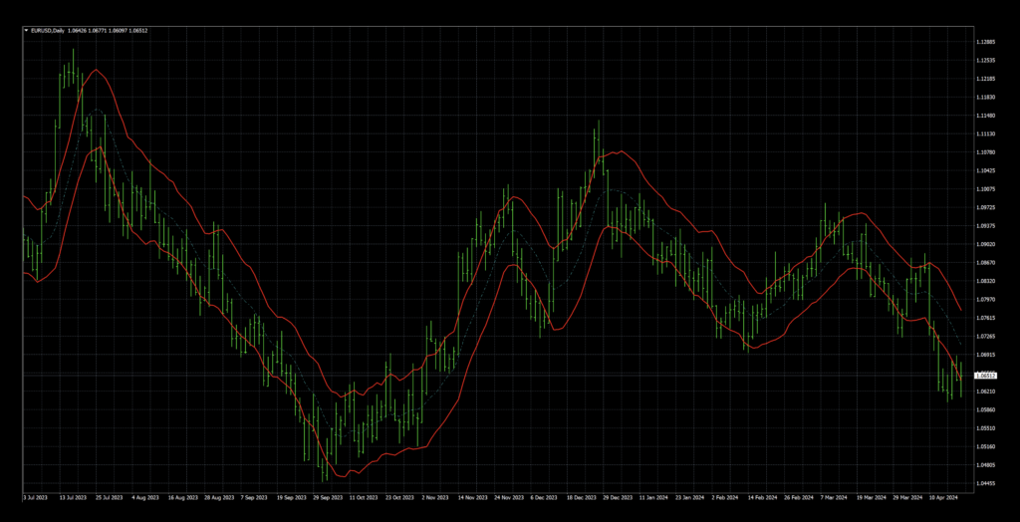1020x522 pixels.
Task: Click the 2 Feb 2024 date label
Action: [x=725, y=496]
